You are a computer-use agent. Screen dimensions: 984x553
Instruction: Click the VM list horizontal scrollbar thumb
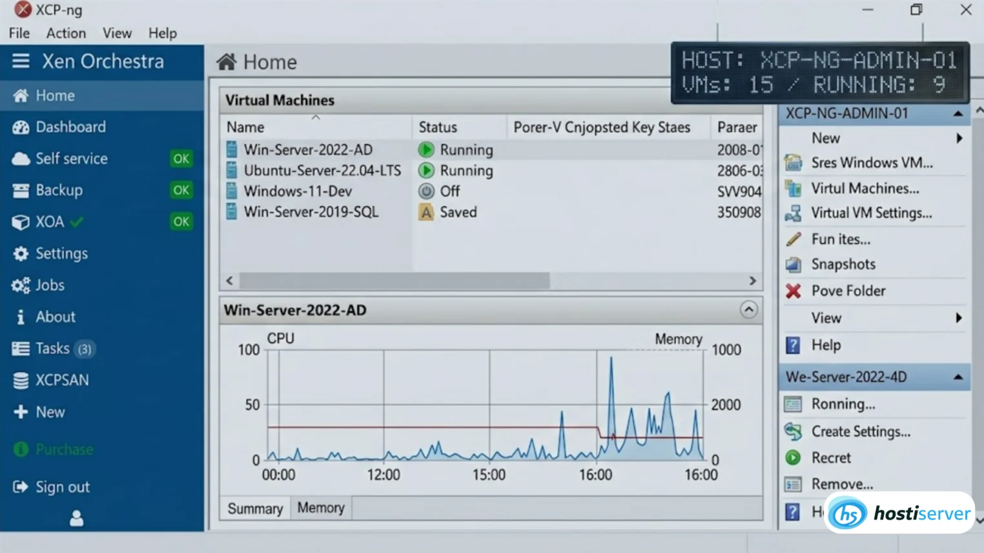(x=395, y=281)
